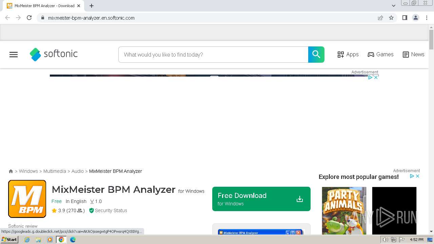Click the MixMeister BPM app icon

point(27,199)
